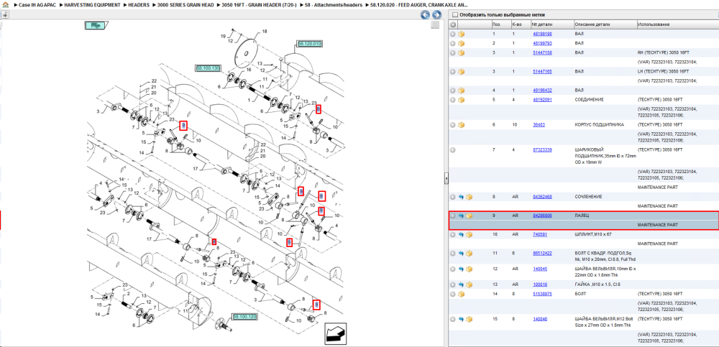Open '3050 16FT - GRAIN HEADER' breadcrumb
This screenshot has width=719, height=347.
coord(259,4)
